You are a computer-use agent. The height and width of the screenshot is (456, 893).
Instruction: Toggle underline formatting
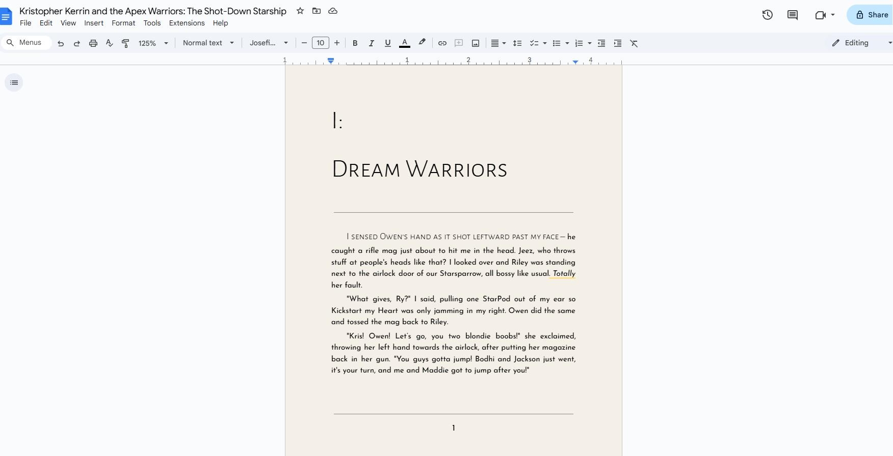(388, 43)
